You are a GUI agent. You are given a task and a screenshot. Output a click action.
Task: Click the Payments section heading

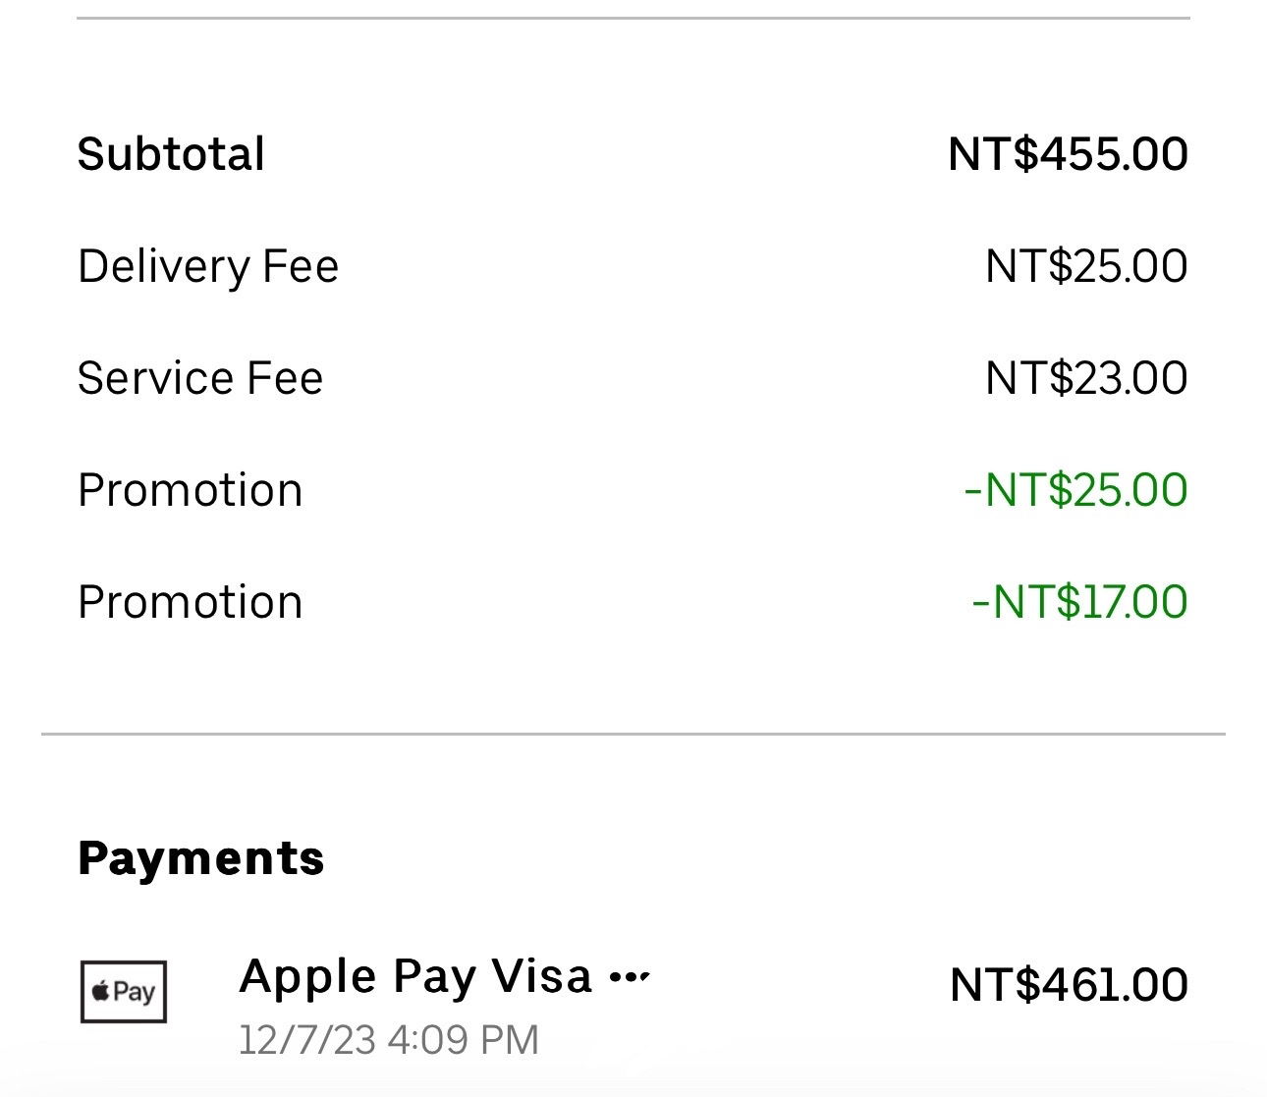pyautogui.click(x=200, y=858)
